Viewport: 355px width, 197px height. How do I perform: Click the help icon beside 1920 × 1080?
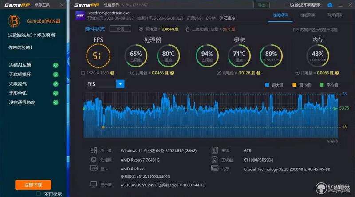112,73
